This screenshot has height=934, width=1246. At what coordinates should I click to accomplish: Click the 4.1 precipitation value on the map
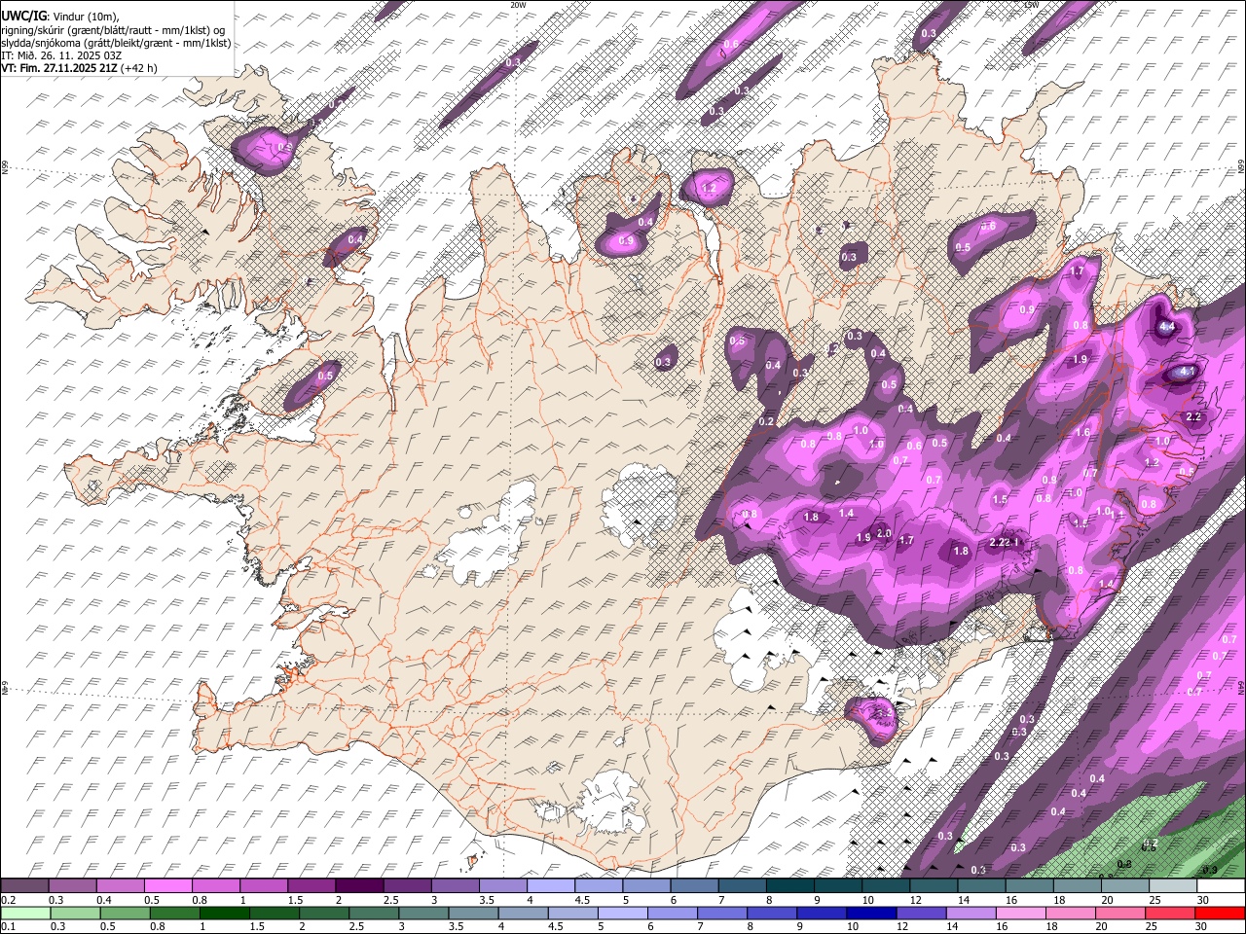[1187, 372]
